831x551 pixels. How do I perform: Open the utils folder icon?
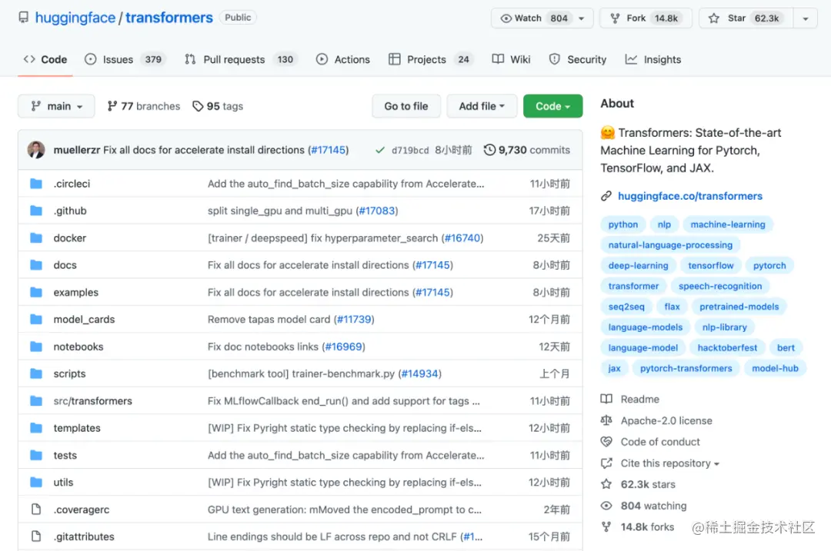click(36, 482)
